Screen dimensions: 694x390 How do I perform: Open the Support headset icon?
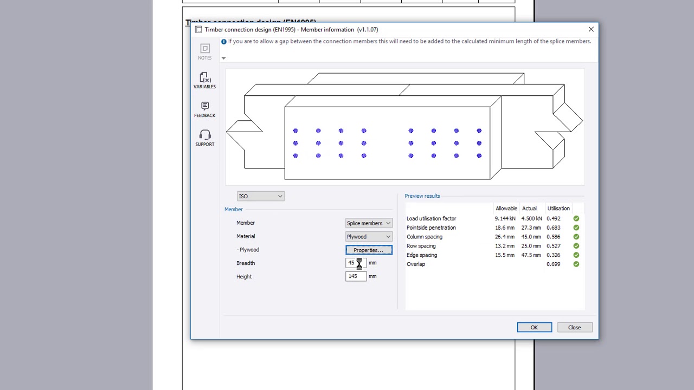coord(205,135)
